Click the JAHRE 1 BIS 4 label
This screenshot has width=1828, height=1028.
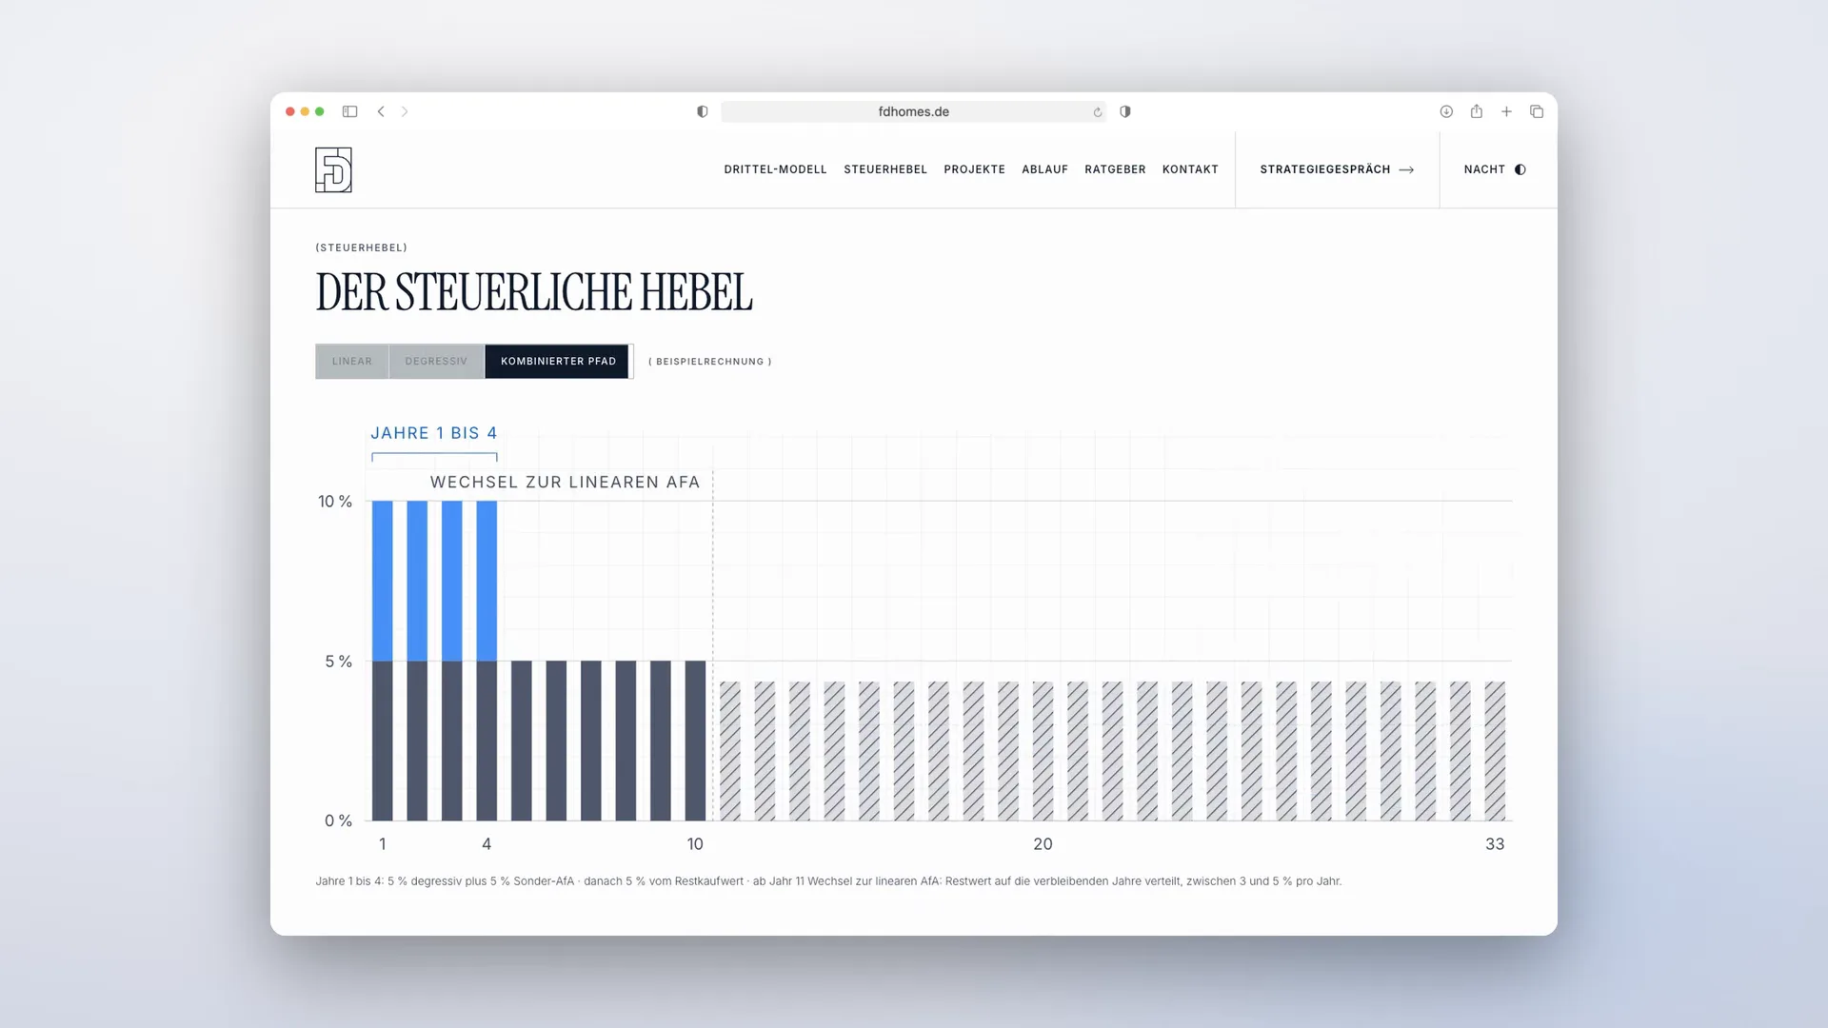[434, 433]
